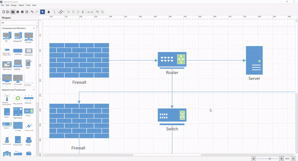Click the Open folder icon
Viewport: 298px width, 161px height.
tap(13, 12)
